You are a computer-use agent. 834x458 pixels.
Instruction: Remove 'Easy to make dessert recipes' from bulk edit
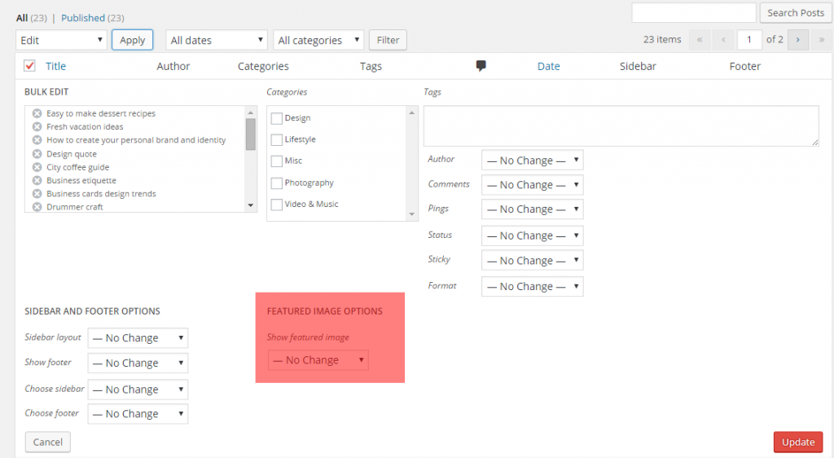pyautogui.click(x=37, y=113)
